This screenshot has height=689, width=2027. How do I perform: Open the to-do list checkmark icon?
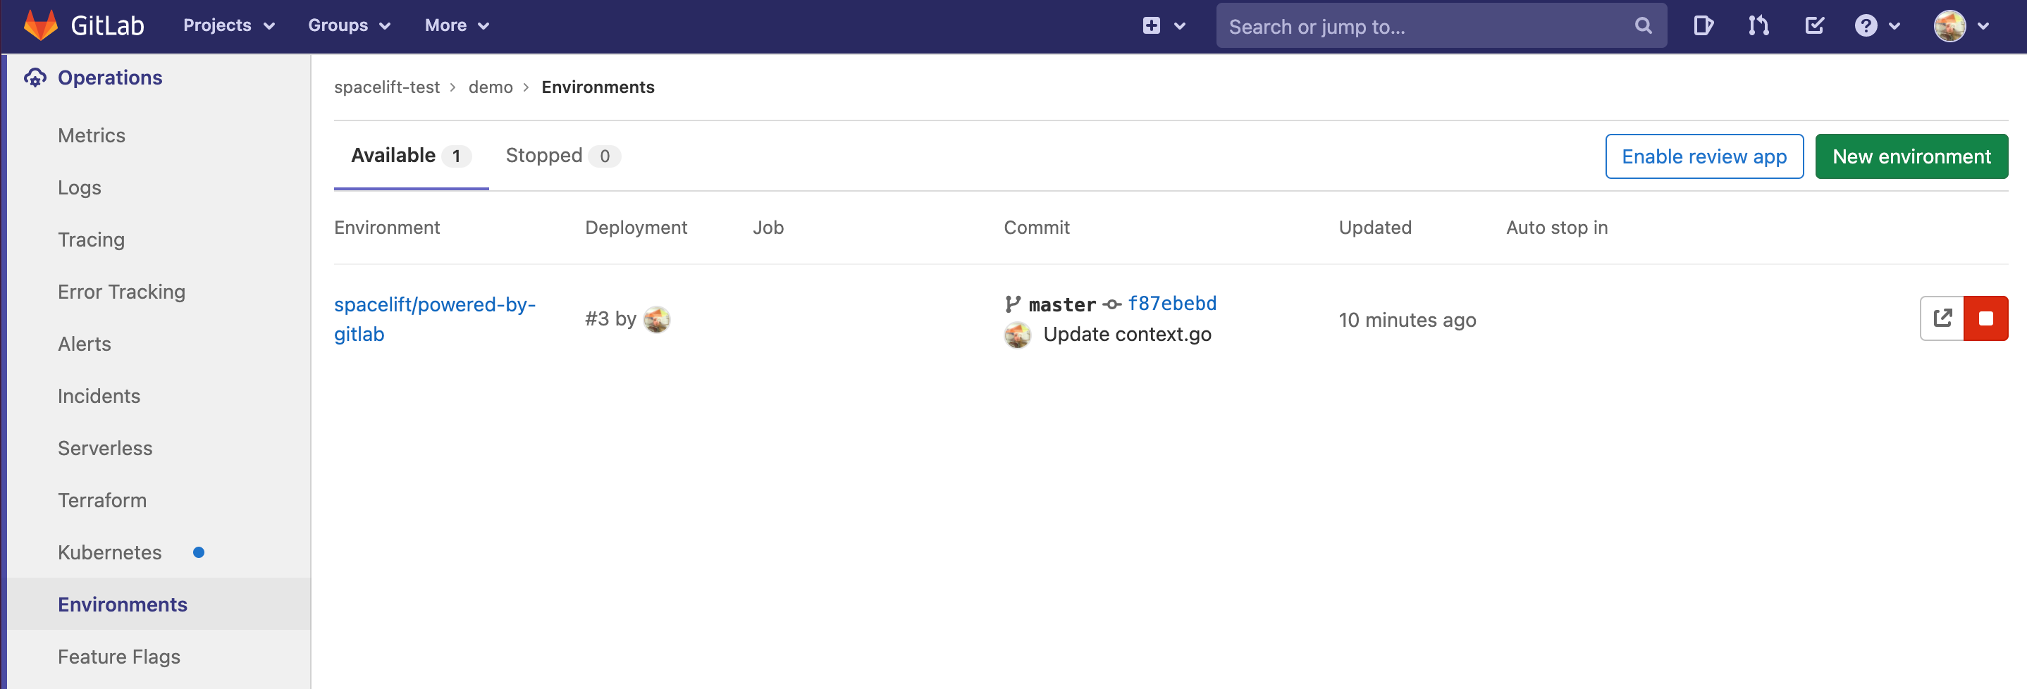point(1813,26)
